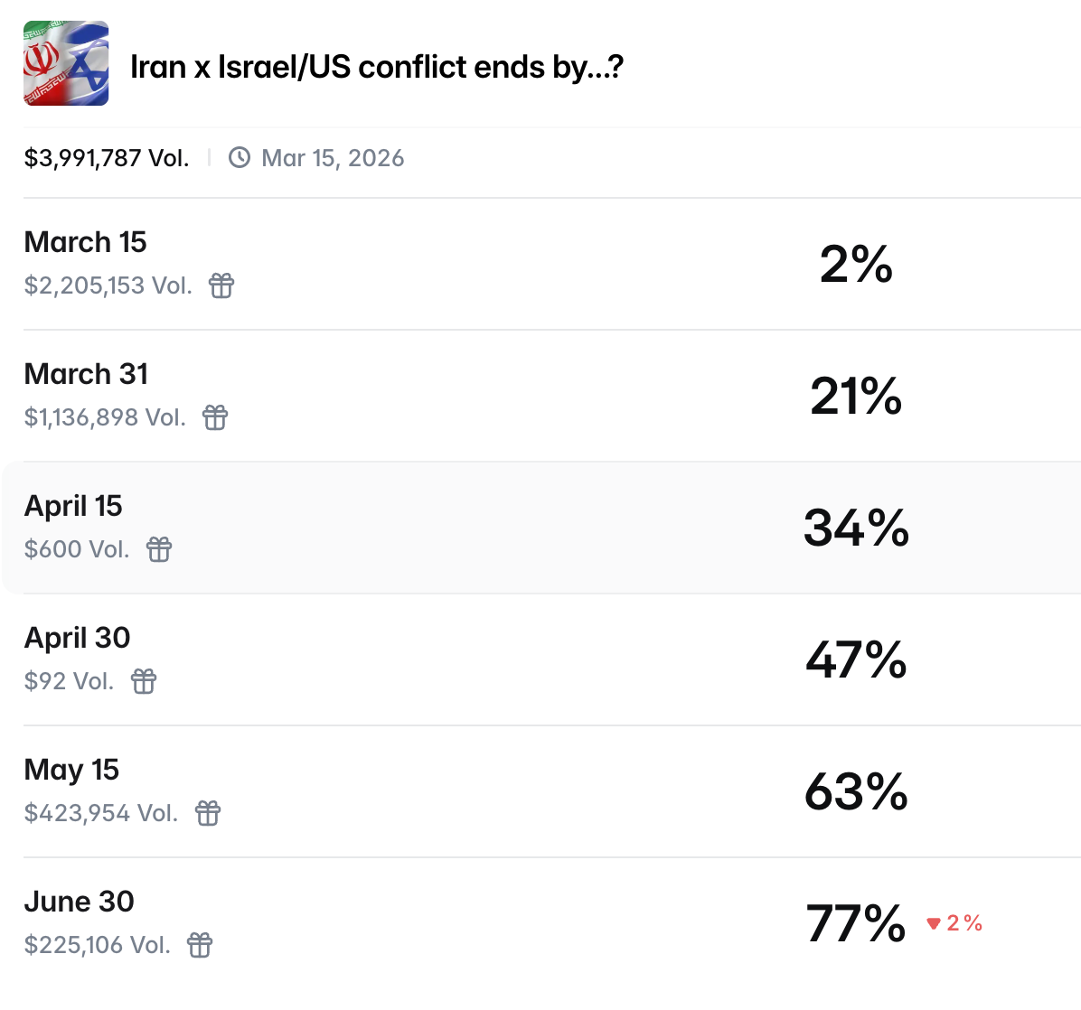1081x1010 pixels.
Task: Click the red down-arrow change indicator
Action: [935, 923]
